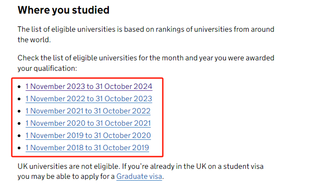
Task: Select the 1 November 2021 to 31 October 2022 link
Action: tap(88, 111)
